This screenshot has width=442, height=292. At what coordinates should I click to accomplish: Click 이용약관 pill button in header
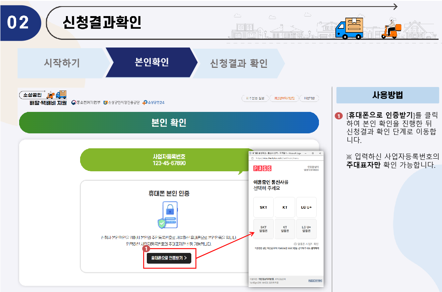[309, 98]
